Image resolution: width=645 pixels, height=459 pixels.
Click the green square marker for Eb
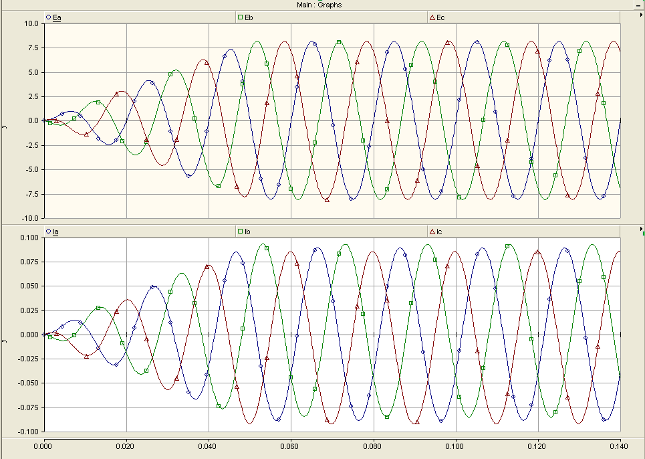point(240,17)
